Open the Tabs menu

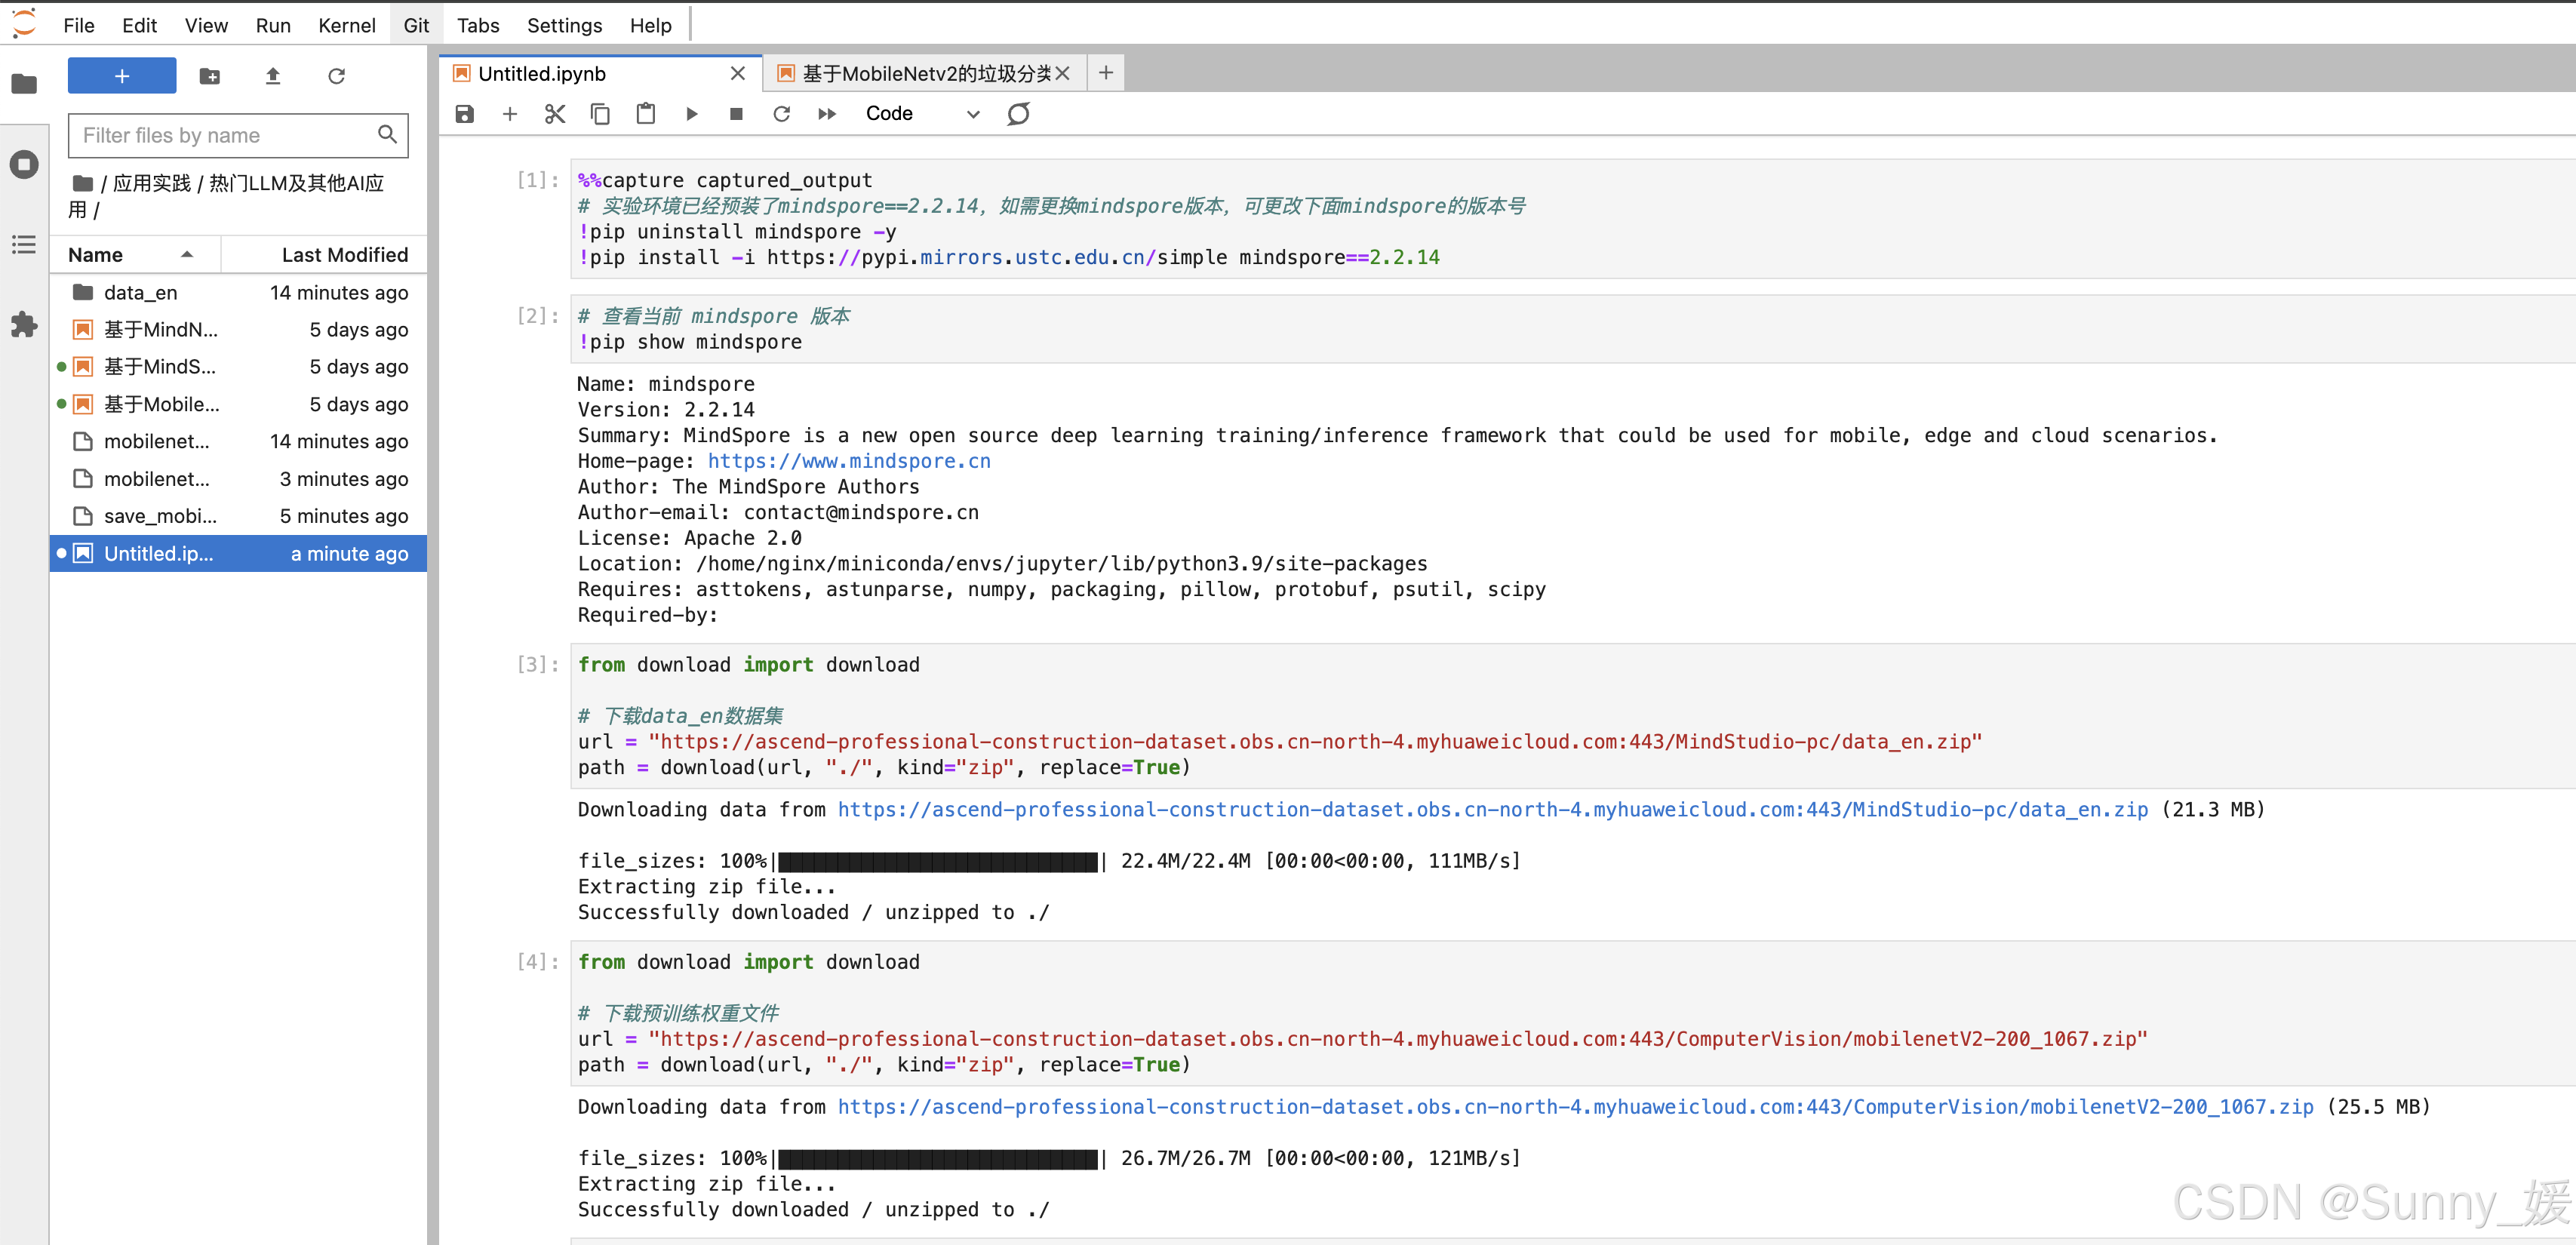[x=479, y=26]
